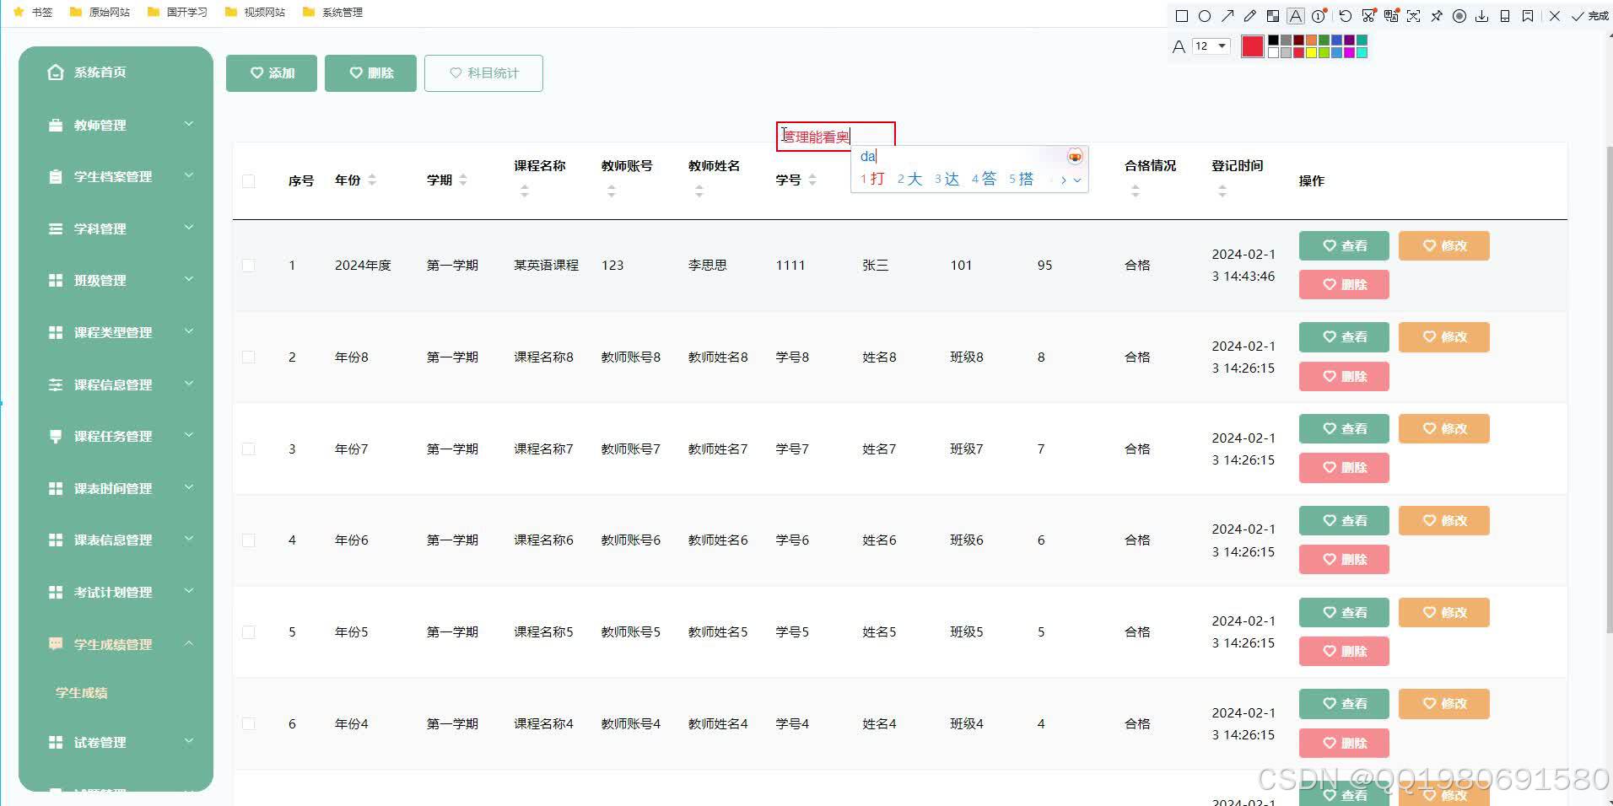This screenshot has height=806, width=1613.
Task: Select the arrow drawing tool
Action: point(1229,16)
